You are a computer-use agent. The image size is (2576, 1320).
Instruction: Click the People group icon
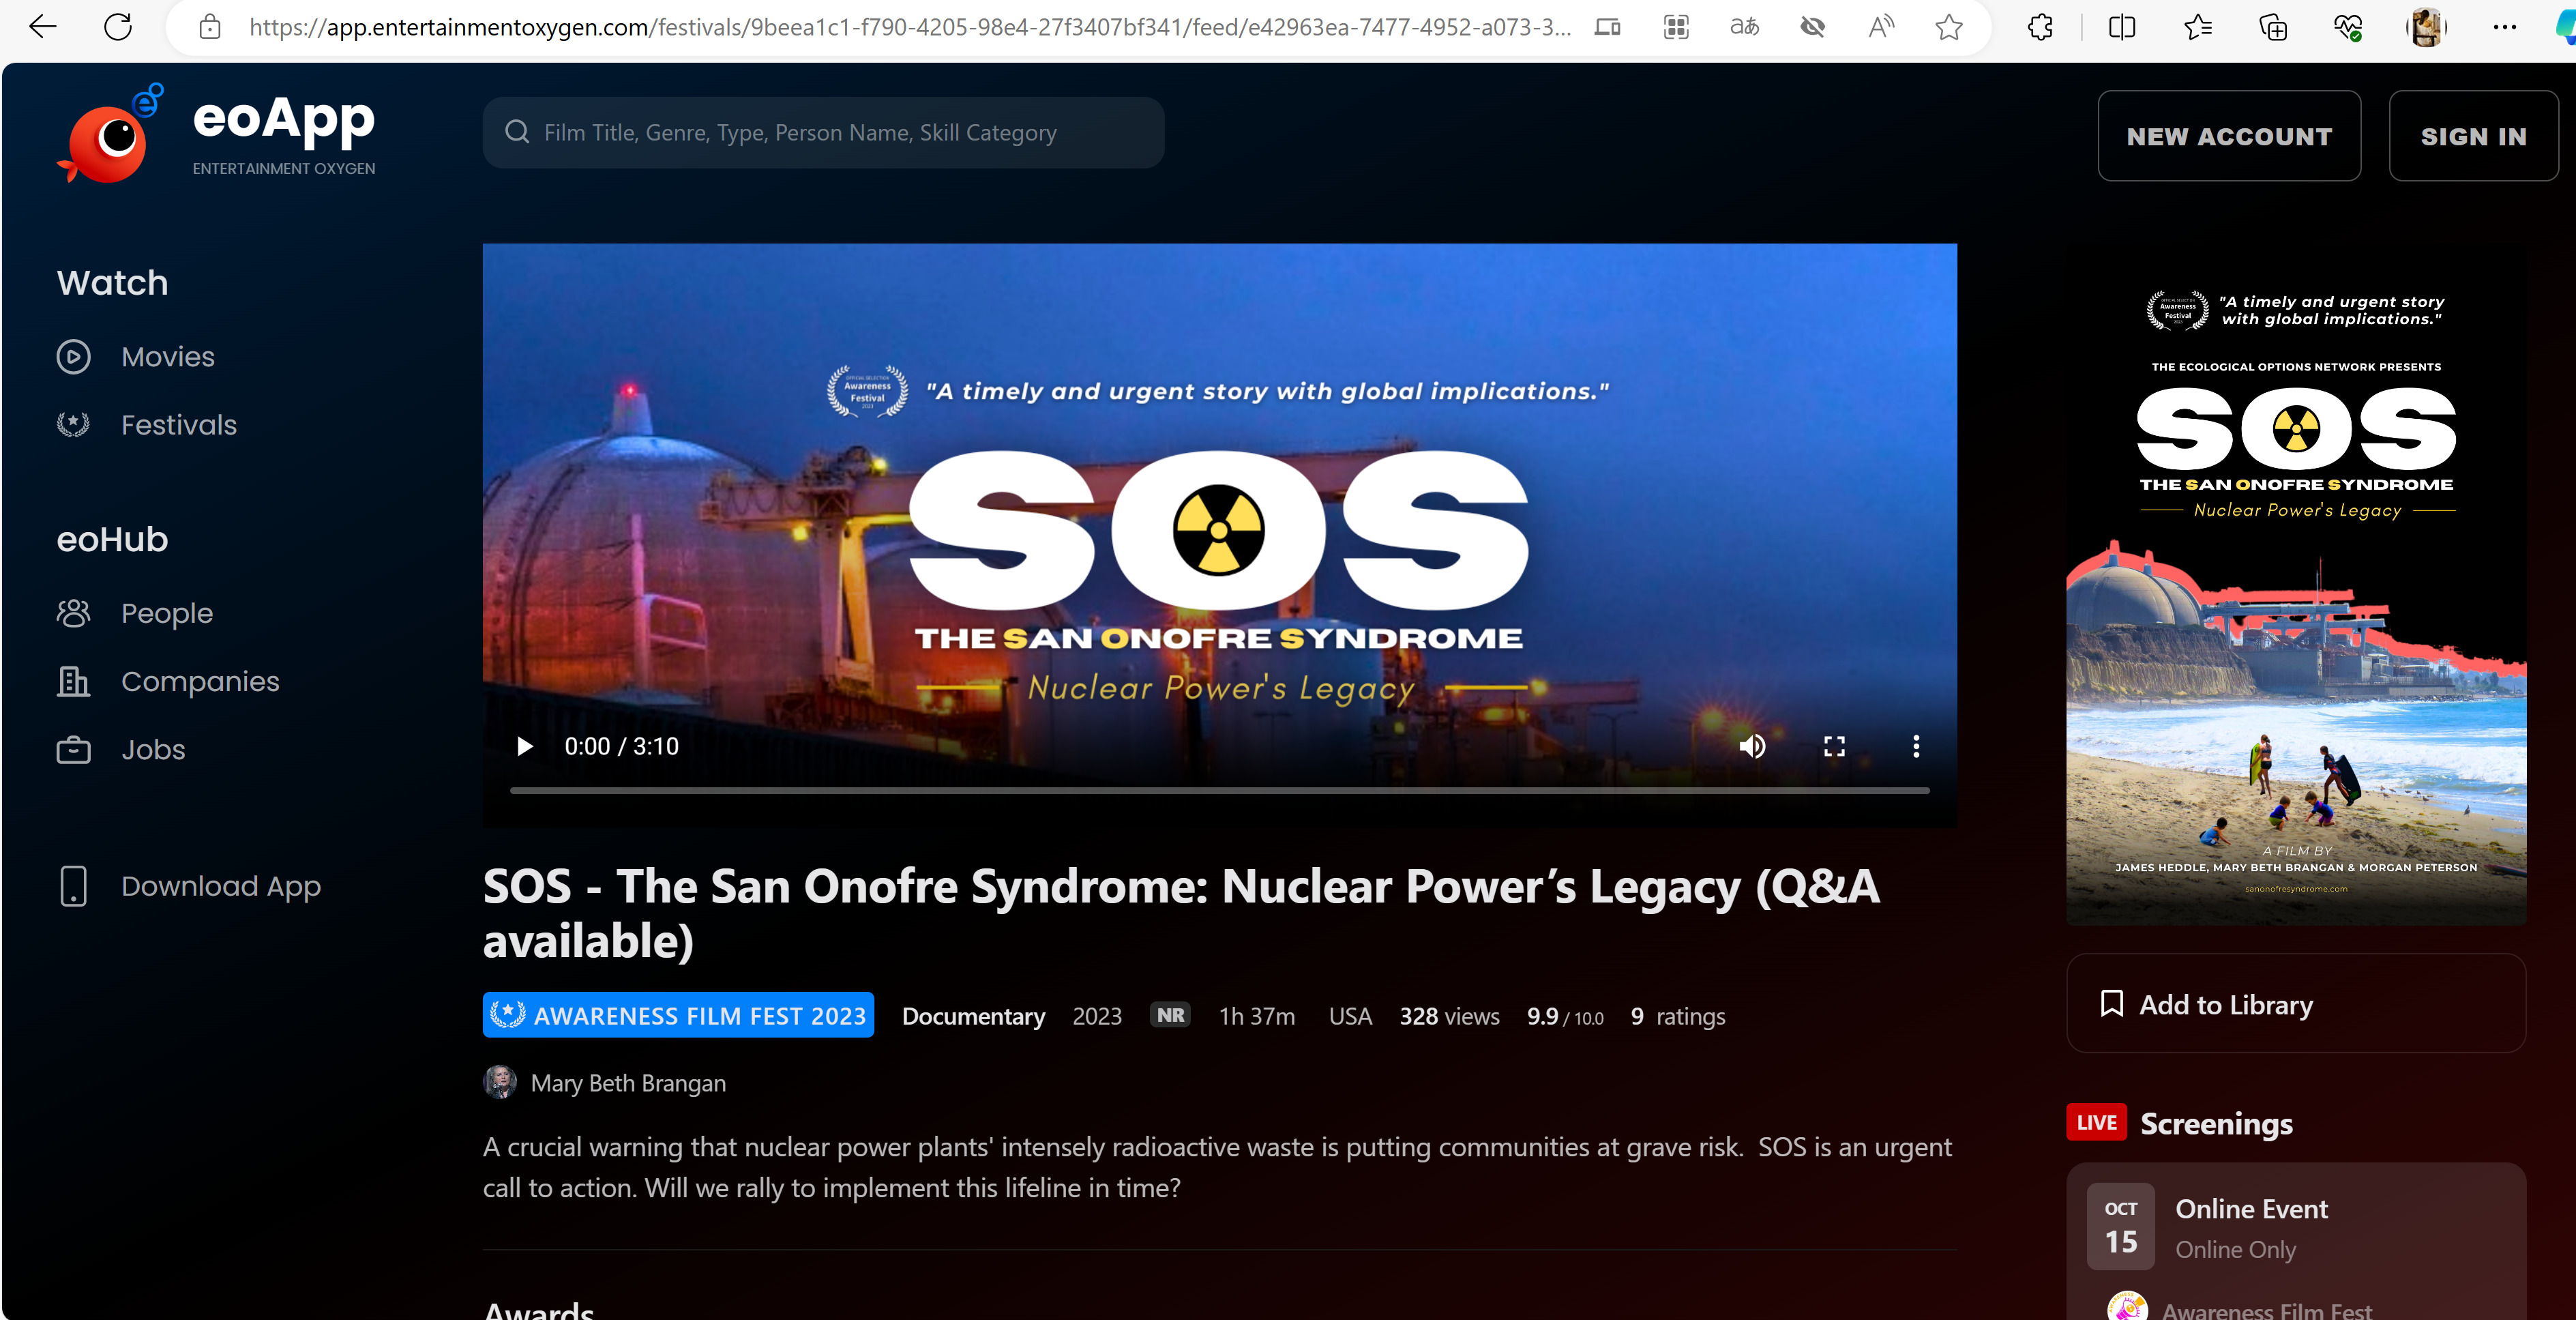pyautogui.click(x=73, y=613)
